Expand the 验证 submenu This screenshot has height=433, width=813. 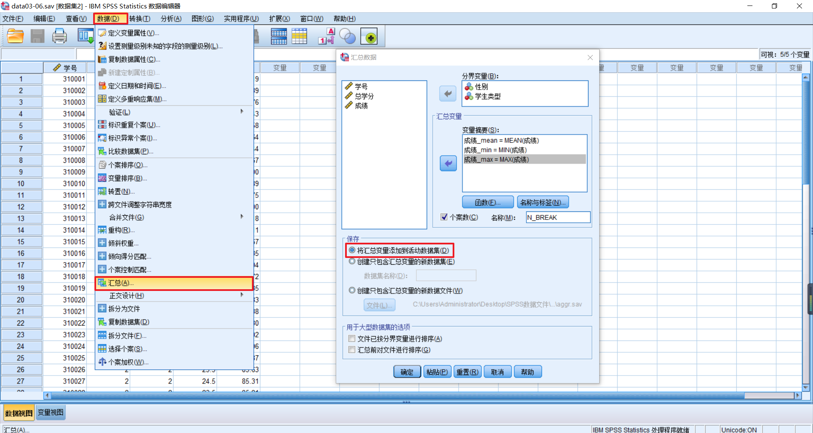pyautogui.click(x=174, y=112)
